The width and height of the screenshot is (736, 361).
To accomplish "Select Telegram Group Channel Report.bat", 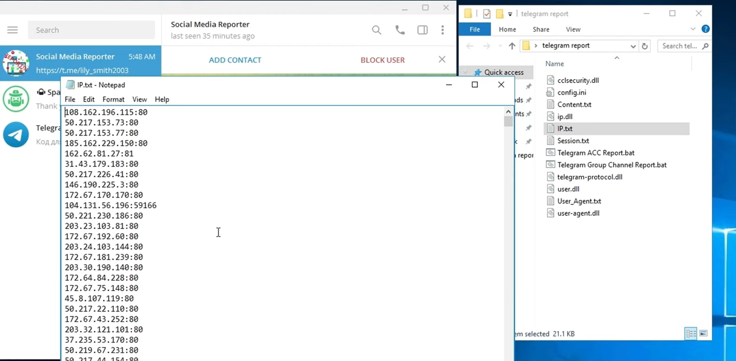I will tap(612, 165).
